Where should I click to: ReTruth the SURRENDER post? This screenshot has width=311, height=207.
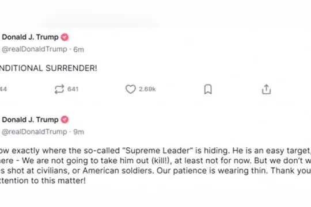pos(59,89)
